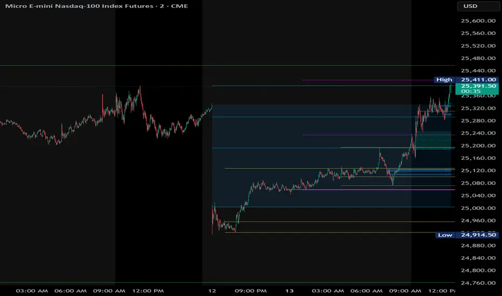This screenshot has width=502, height=296.
Task: Click the date label 12 on time axis
Action: (x=212, y=291)
